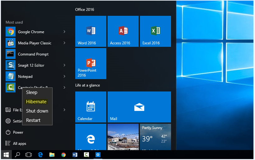
Task: Open the Partly Sunny weather tile
Action: click(x=155, y=137)
